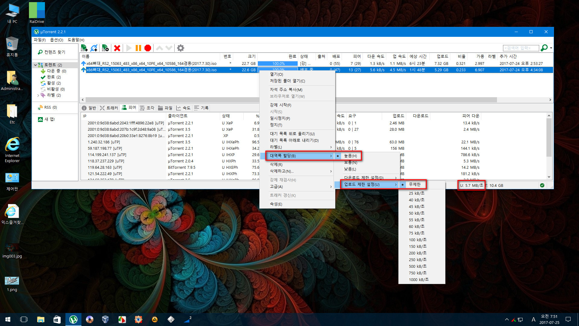This screenshot has width=579, height=326.
Task: Open search provider dropdown arrow
Action: (x=551, y=48)
